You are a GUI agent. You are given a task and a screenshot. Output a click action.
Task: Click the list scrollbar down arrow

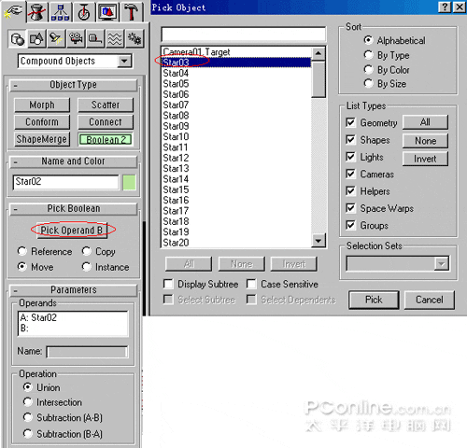click(318, 241)
